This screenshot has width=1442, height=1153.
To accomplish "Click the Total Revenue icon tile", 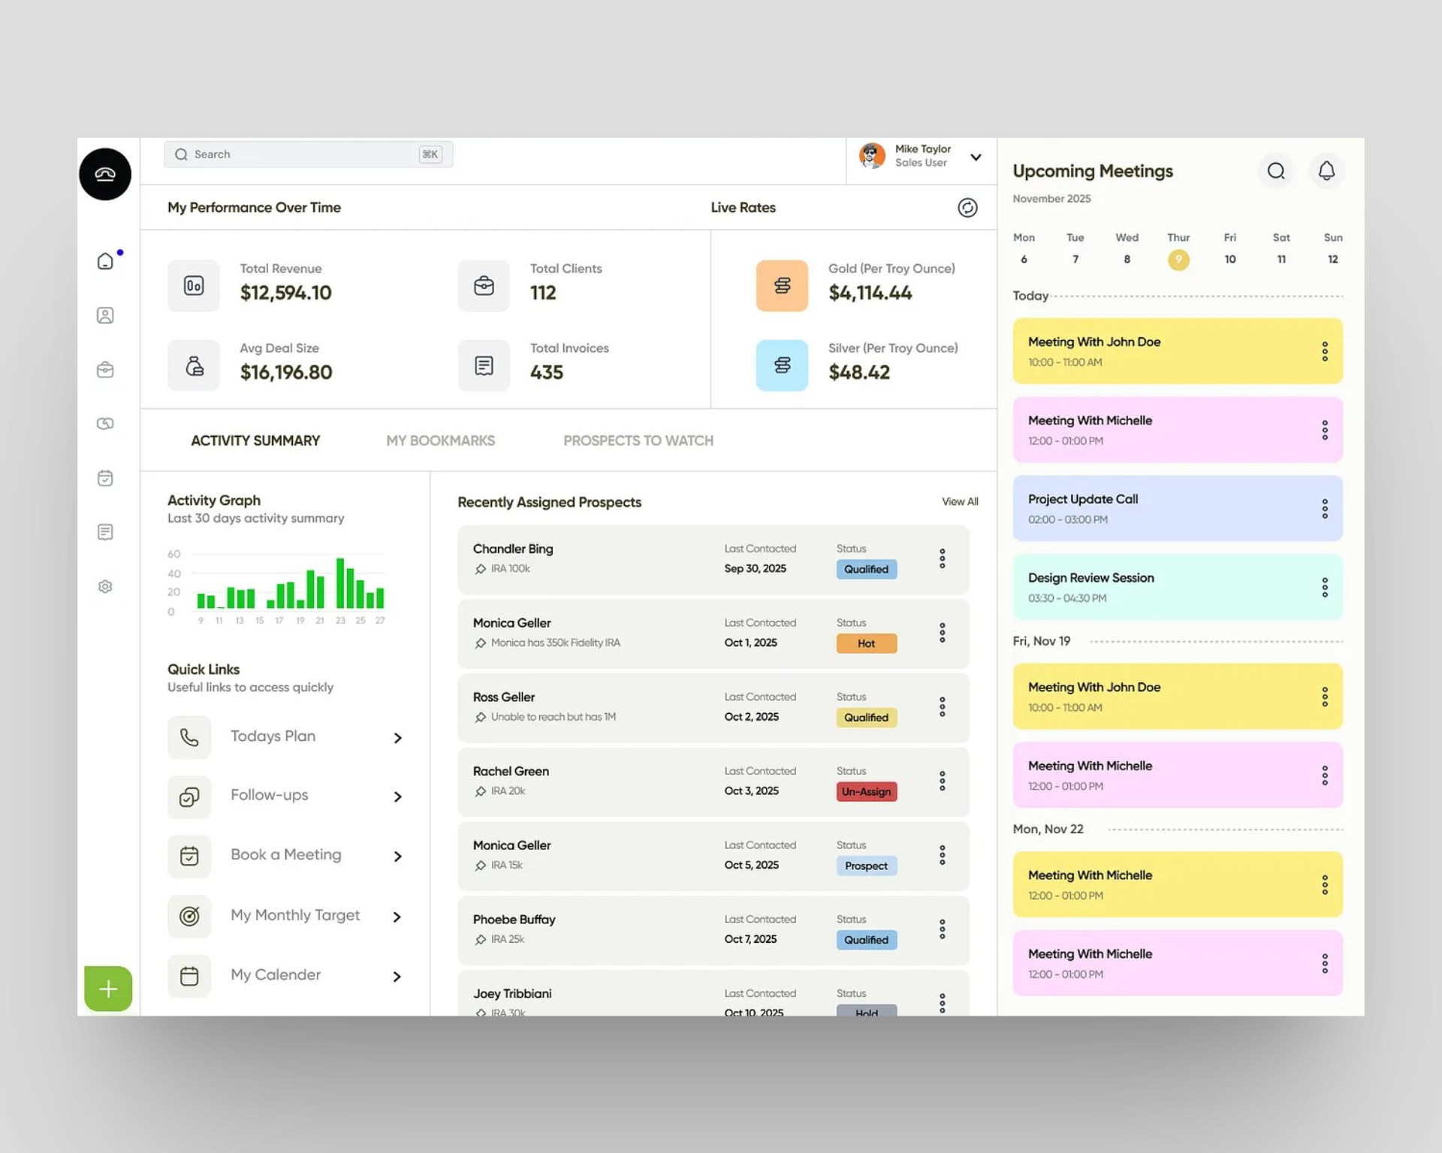I will click(x=194, y=285).
